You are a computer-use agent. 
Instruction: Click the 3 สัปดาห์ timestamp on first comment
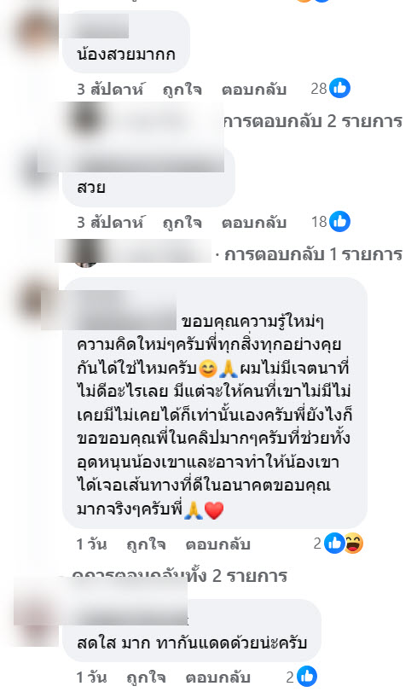click(110, 89)
